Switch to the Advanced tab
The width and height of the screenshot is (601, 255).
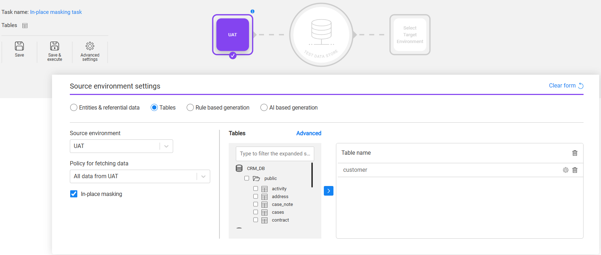pos(309,133)
